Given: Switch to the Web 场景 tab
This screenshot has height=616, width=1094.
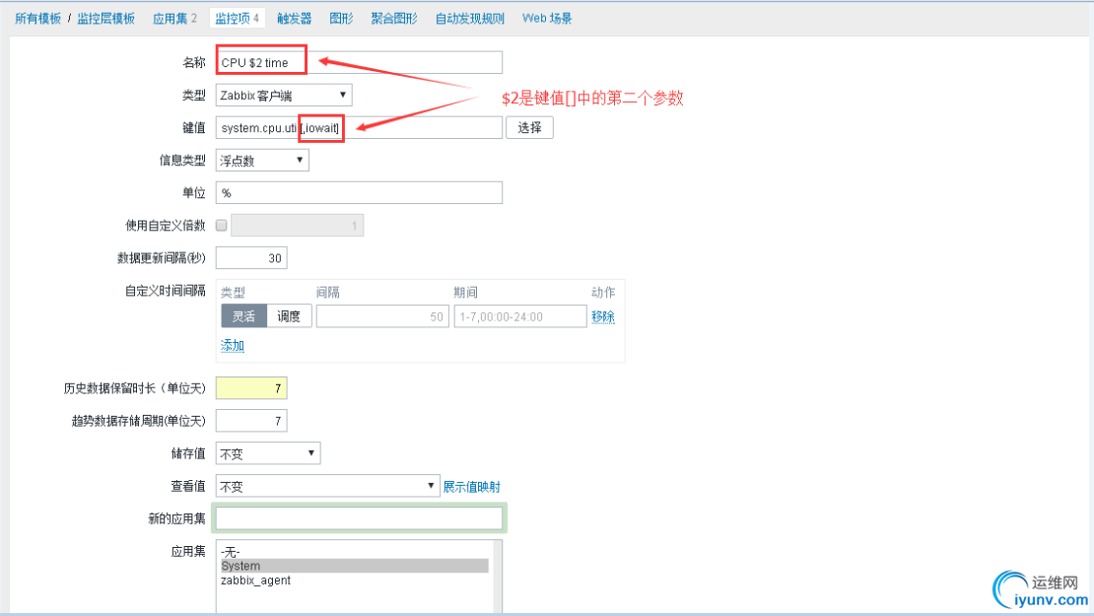Looking at the screenshot, I should coord(547,18).
